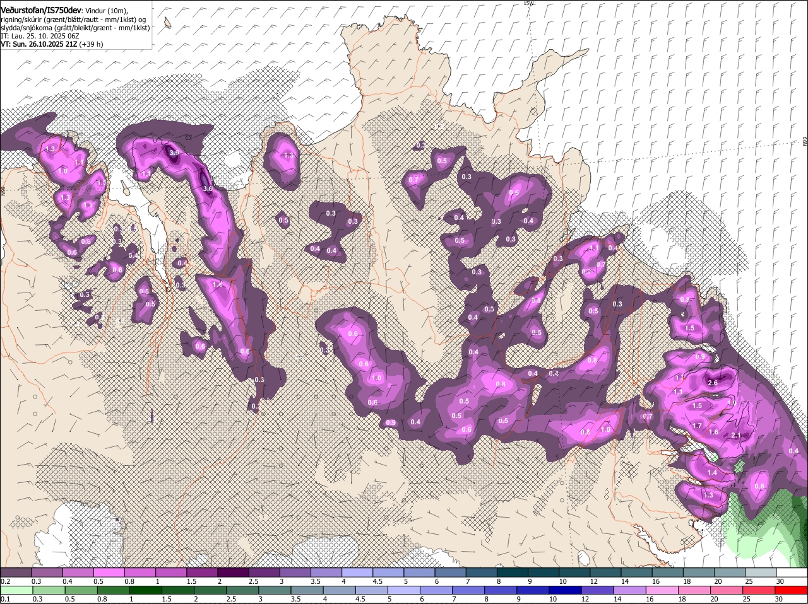Screen dimensions: 808x604
Task: Select the upper scale swatch between 6 and 7
Action: tap(451, 572)
